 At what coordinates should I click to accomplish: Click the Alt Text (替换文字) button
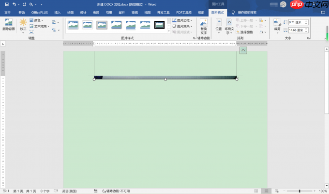[204, 27]
